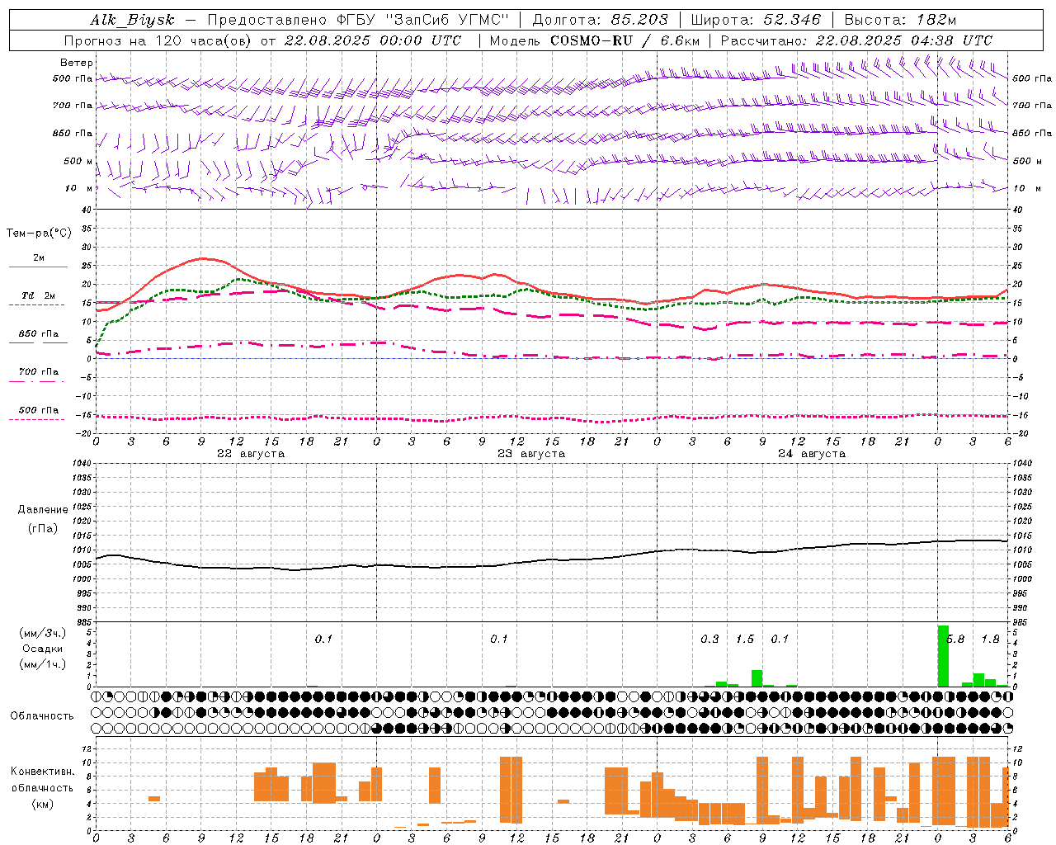Click the solid red 2м legend line
1056x845 pixels.
(38, 267)
